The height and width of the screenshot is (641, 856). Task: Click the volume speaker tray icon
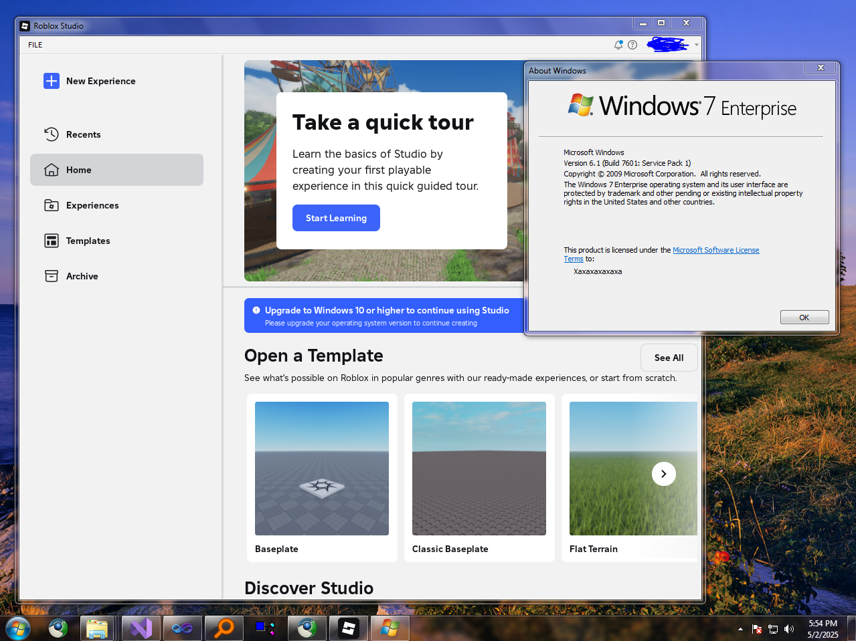(x=789, y=629)
